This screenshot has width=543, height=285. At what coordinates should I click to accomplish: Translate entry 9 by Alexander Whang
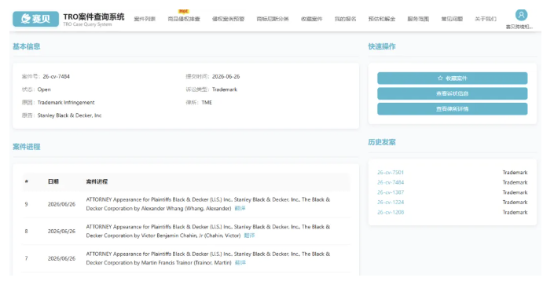click(240, 208)
